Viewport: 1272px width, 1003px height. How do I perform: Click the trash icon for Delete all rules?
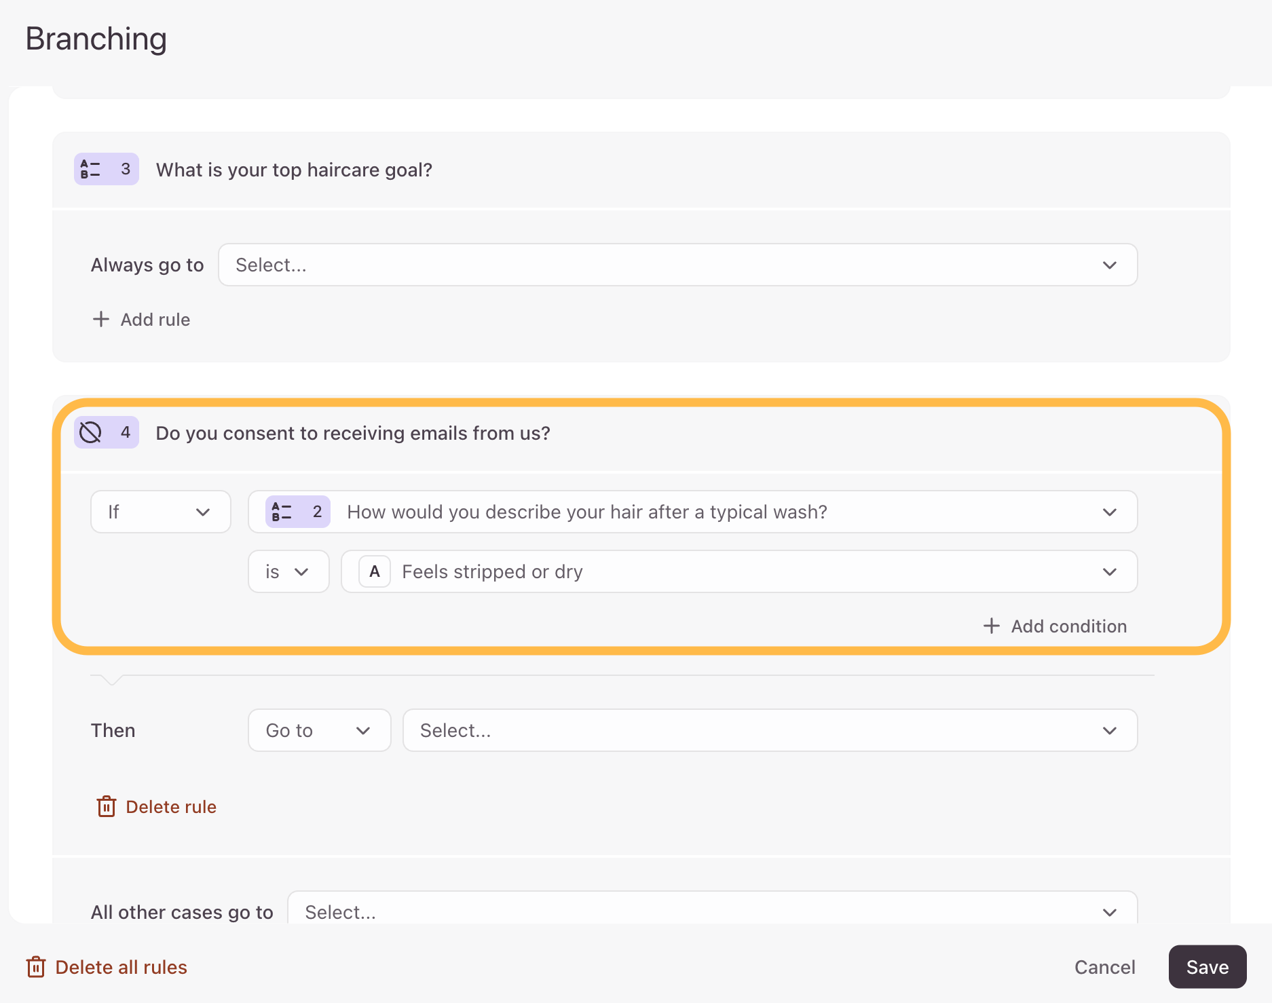(36, 967)
